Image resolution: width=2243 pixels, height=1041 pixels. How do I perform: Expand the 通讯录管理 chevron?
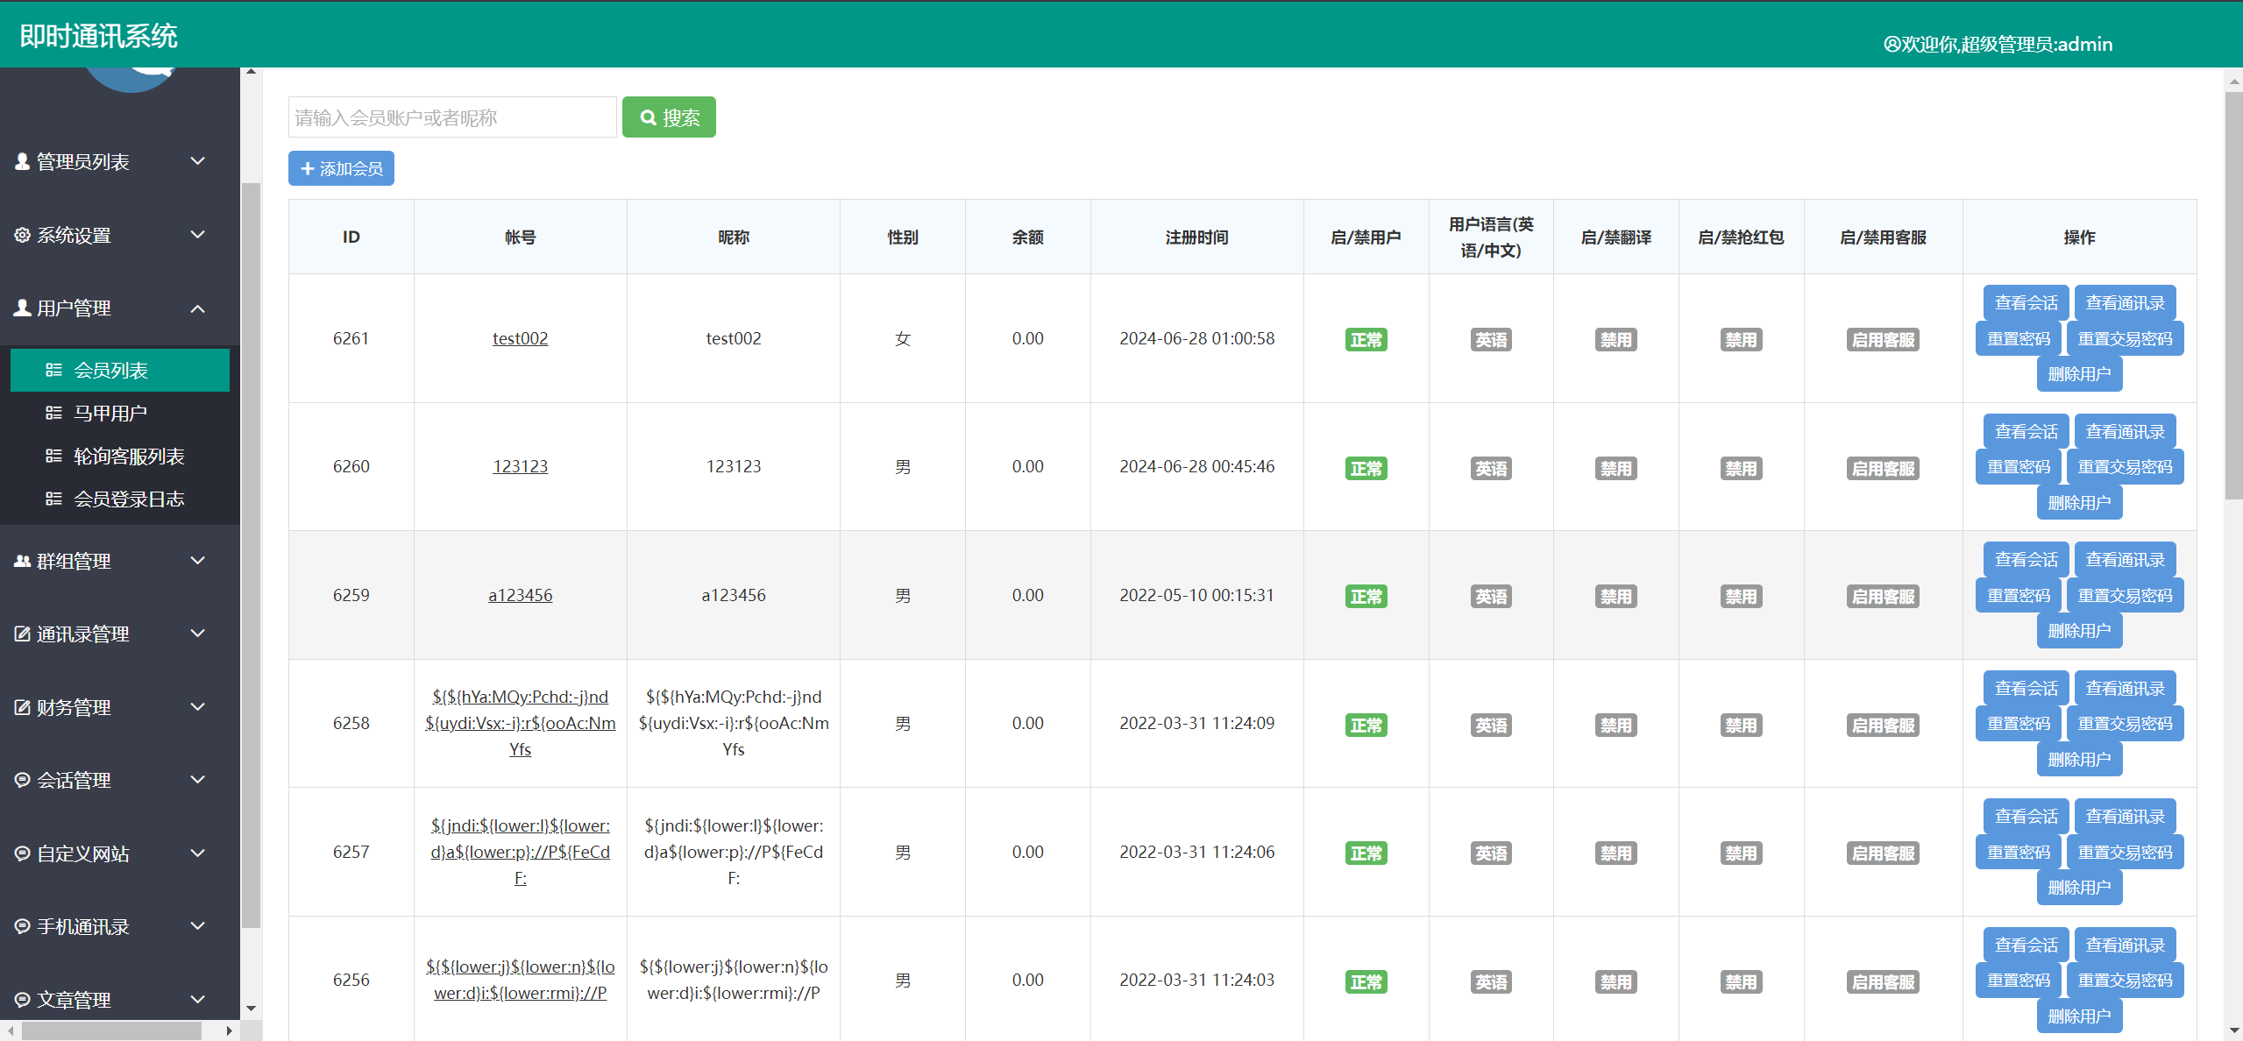click(x=198, y=634)
